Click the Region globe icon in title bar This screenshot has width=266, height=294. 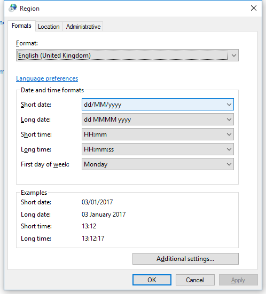13,8
